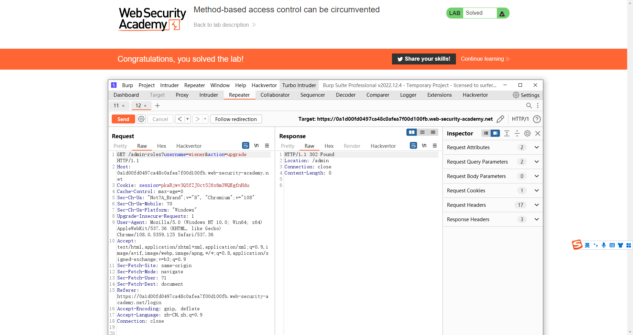Open Inspector settings gear
The height and width of the screenshot is (335, 633).
pos(527,133)
